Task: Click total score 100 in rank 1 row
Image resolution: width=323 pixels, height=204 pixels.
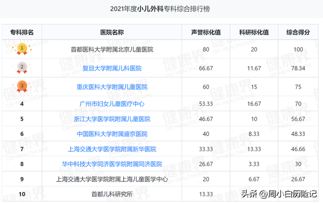Action: (x=298, y=49)
